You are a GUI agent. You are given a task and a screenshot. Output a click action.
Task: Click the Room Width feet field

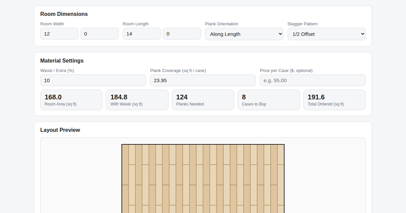[x=59, y=34]
